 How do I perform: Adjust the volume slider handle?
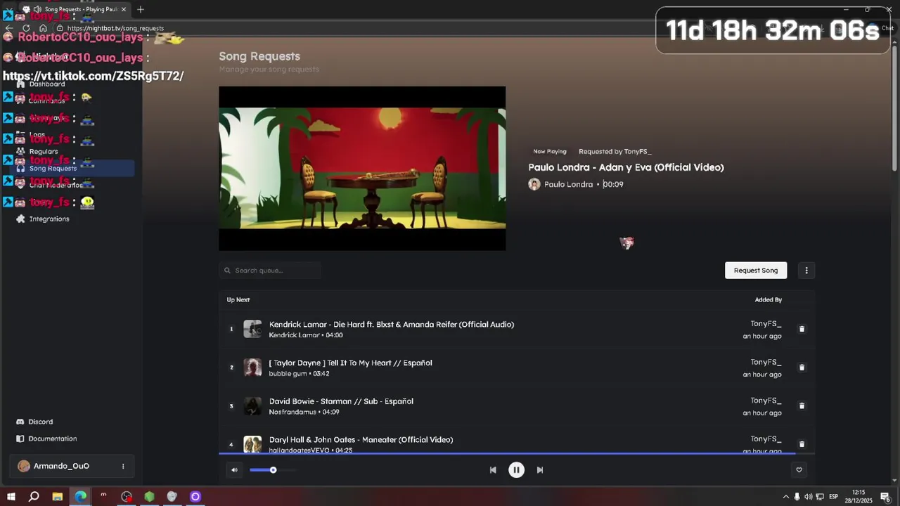(273, 470)
